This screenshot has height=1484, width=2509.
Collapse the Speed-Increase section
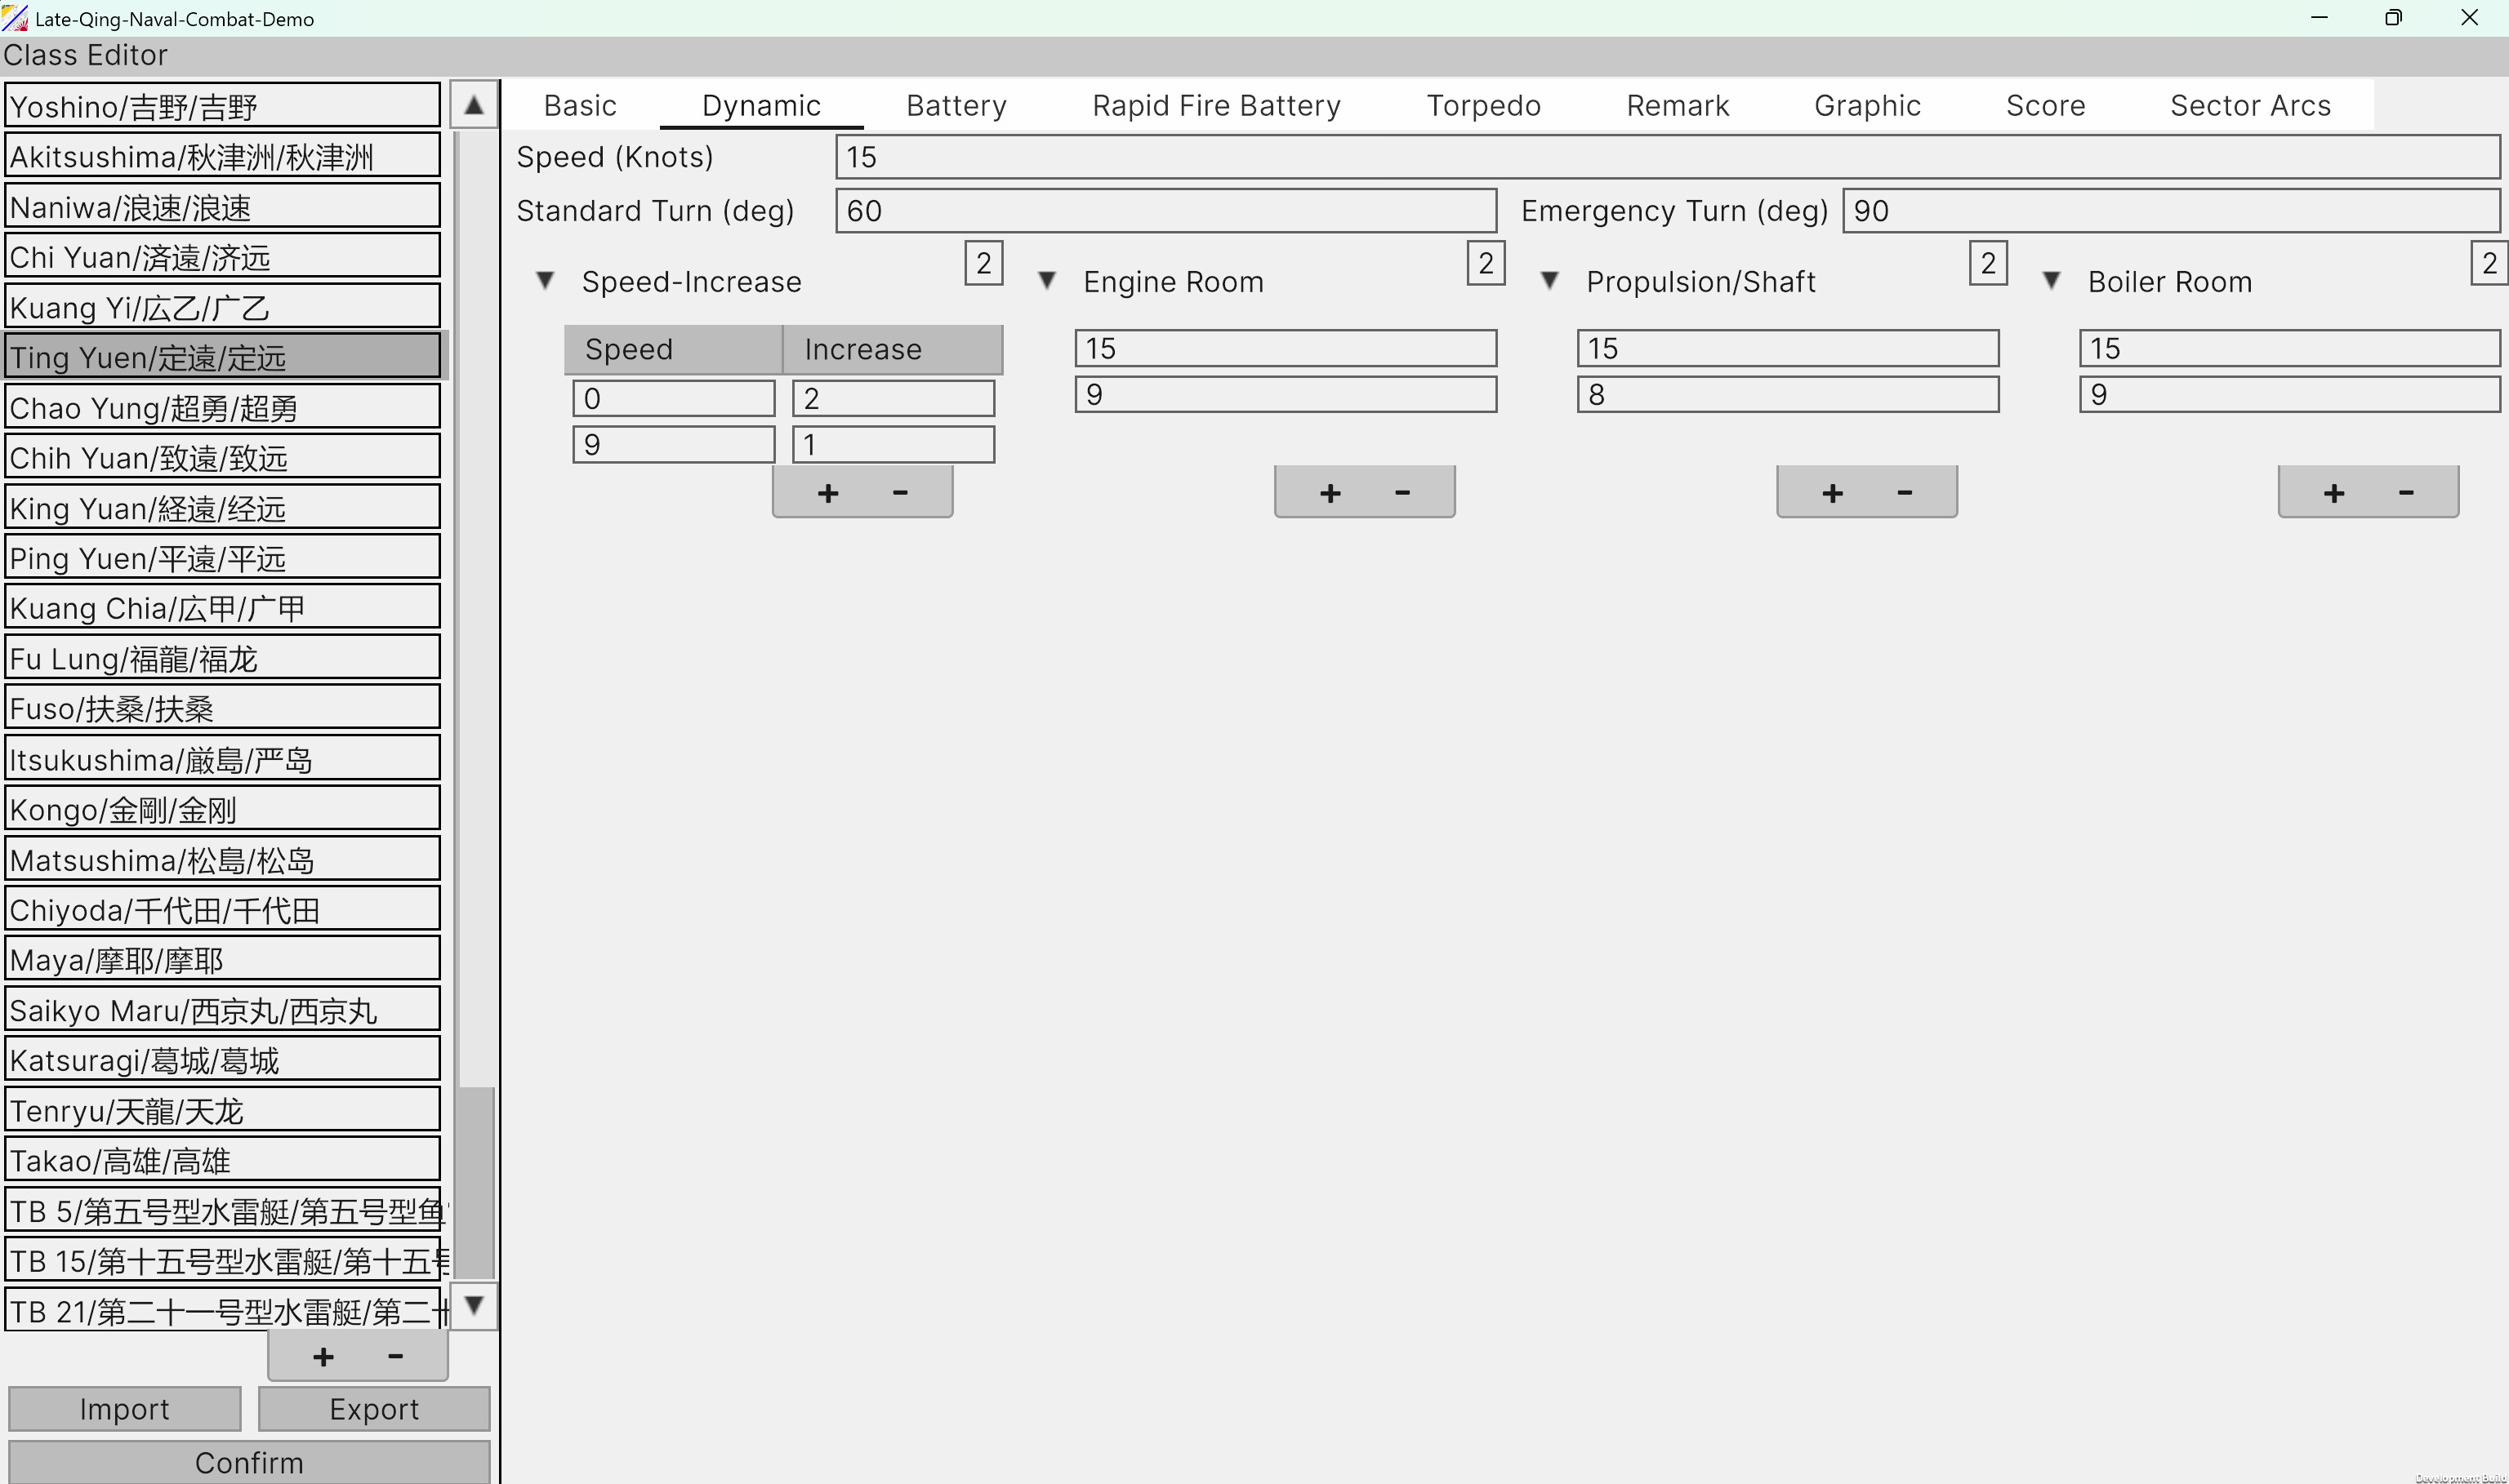point(546,280)
